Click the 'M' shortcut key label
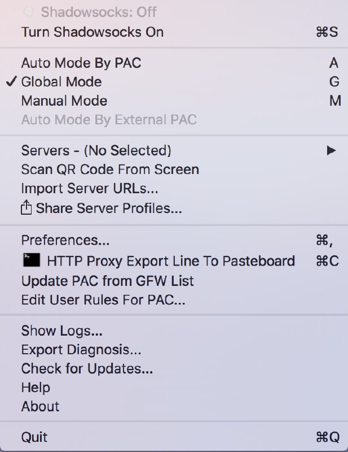The image size is (348, 452). tap(336, 101)
